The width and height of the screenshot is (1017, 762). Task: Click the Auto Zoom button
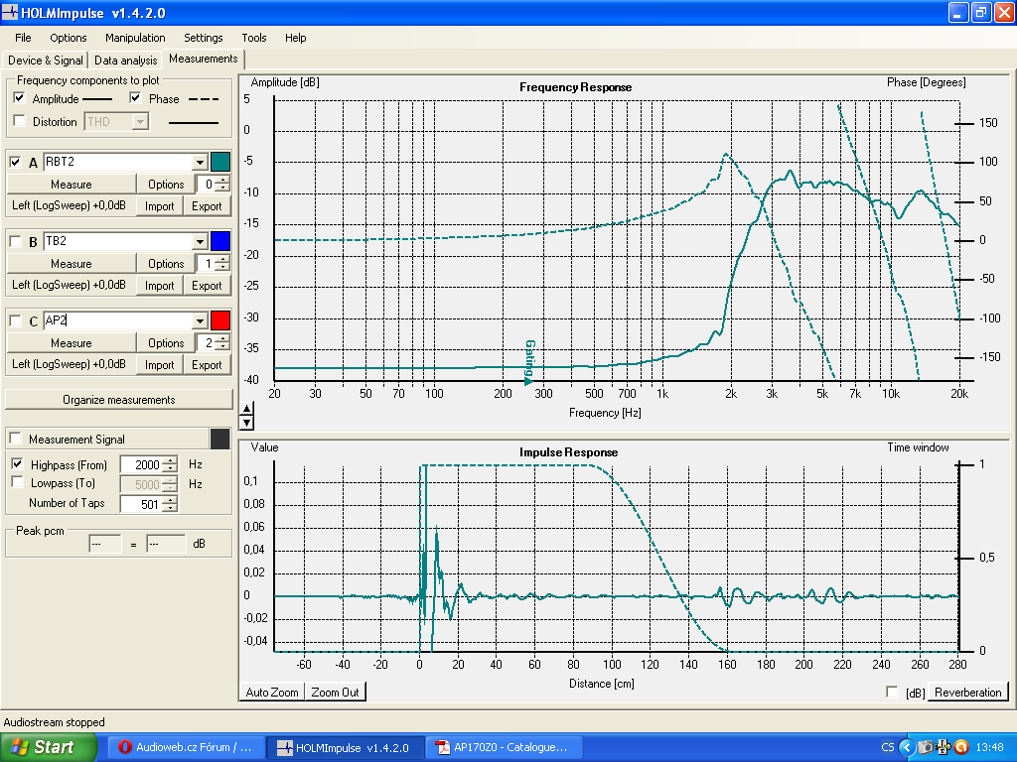click(272, 692)
